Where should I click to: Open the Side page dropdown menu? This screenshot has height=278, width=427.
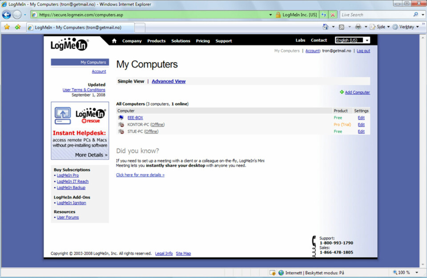pyautogui.click(x=380, y=27)
